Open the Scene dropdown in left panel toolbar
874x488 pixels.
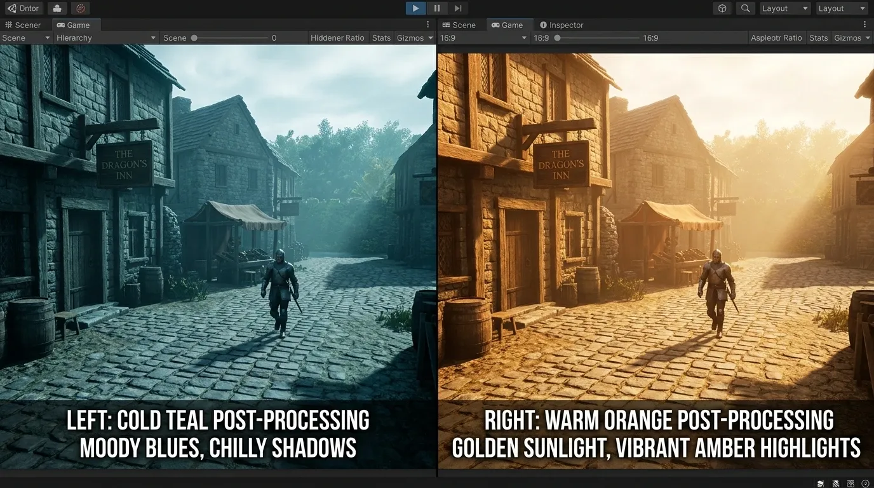pos(26,38)
